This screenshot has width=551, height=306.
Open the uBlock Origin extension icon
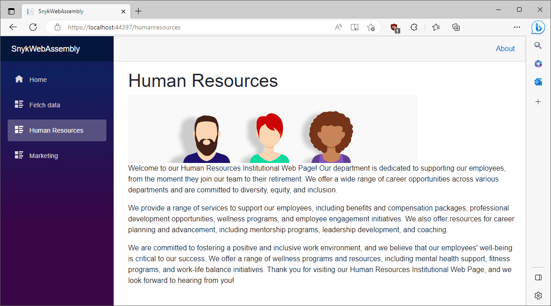395,28
